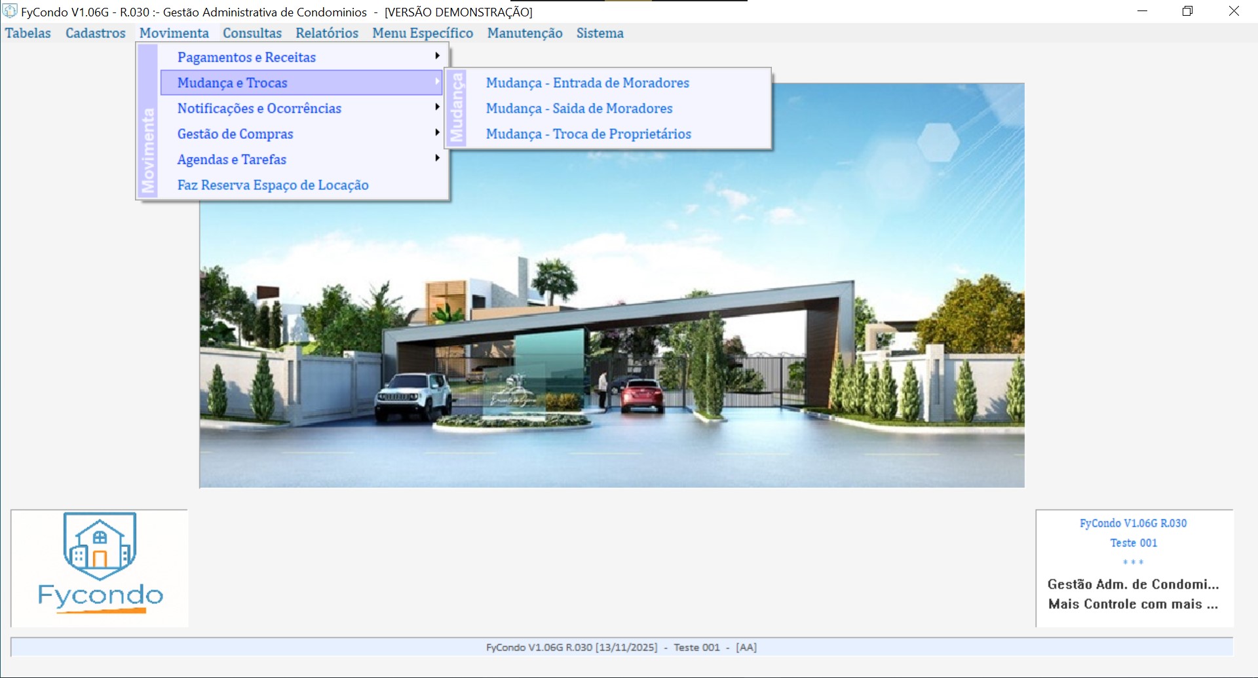The width and height of the screenshot is (1258, 678).
Task: Click the condominium entrance photo
Action: click(611, 328)
